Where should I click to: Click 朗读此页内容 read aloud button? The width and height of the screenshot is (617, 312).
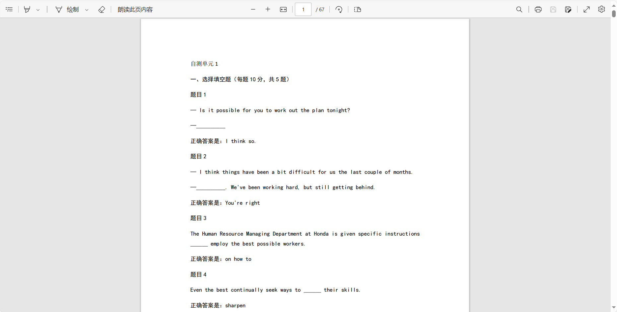(135, 9)
